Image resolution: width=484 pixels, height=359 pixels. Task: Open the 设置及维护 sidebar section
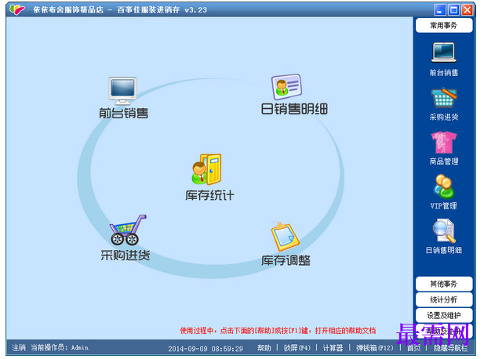pyautogui.click(x=444, y=315)
